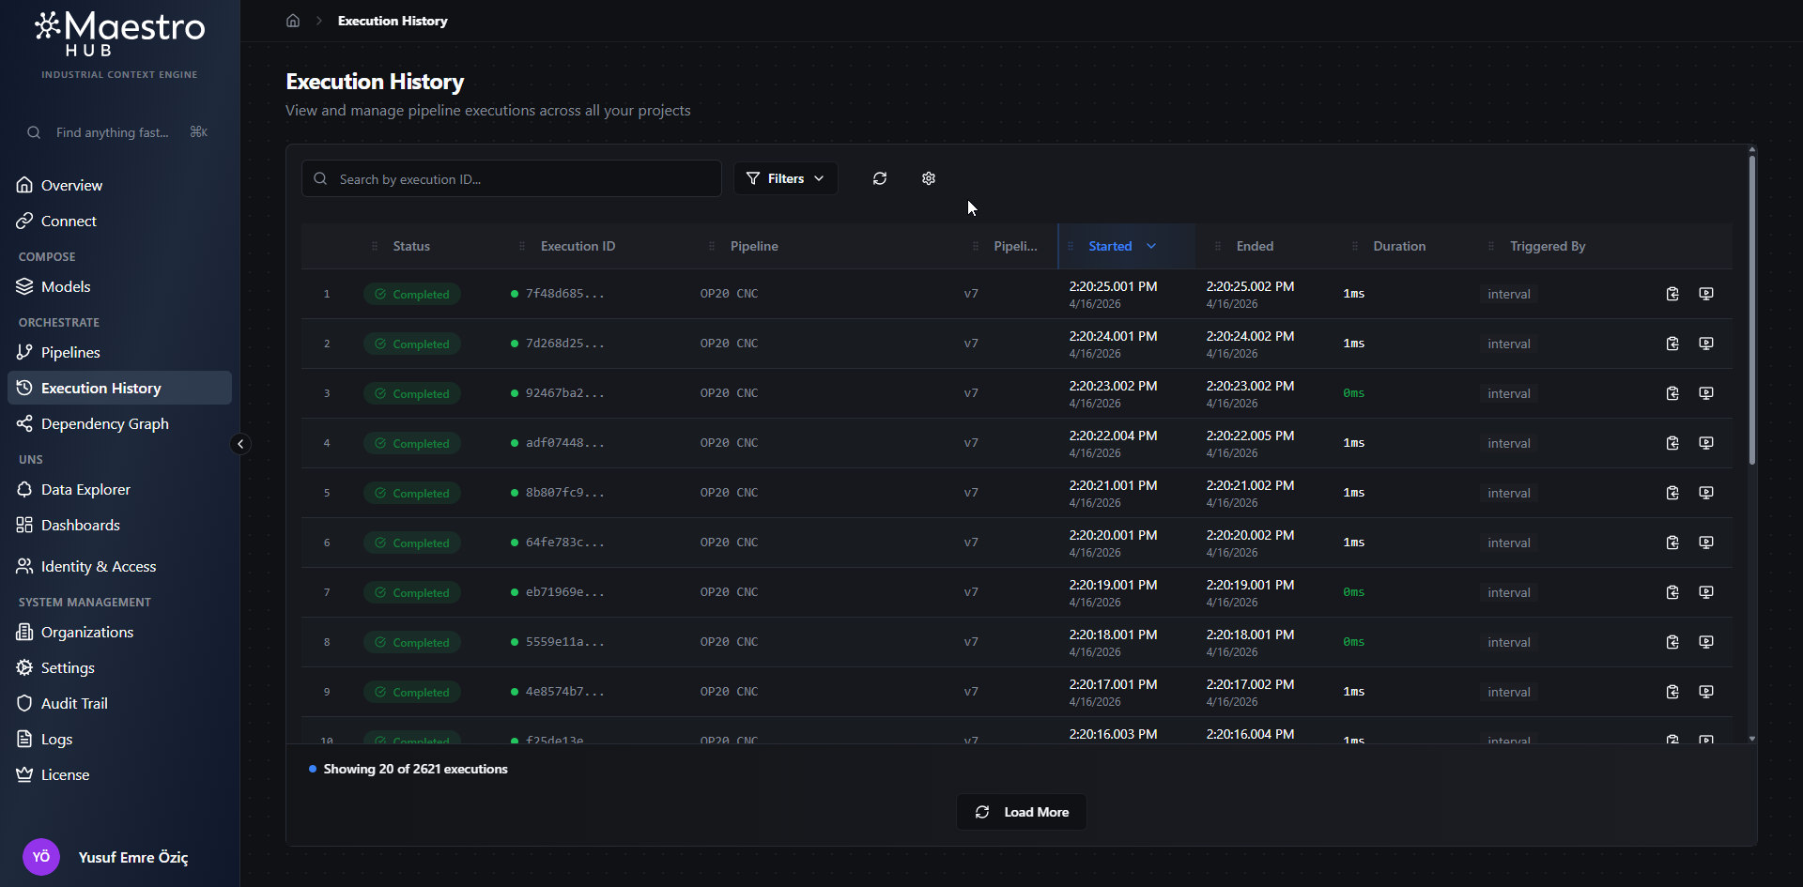
Task: Open Organizations page
Action: [x=119, y=632]
